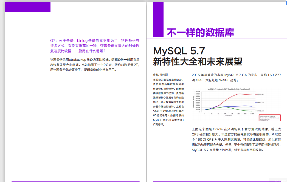Image resolution: width=287 pixels, height=182 pixels.
Task: Click the bio line "美图公司数据库高级DBA,"
Action: pos(168,80)
